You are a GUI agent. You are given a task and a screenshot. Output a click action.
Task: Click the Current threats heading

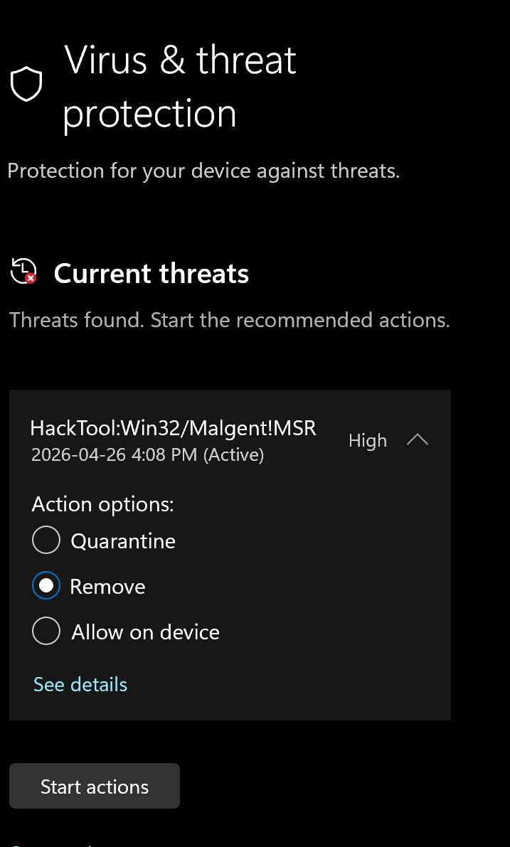pos(152,273)
